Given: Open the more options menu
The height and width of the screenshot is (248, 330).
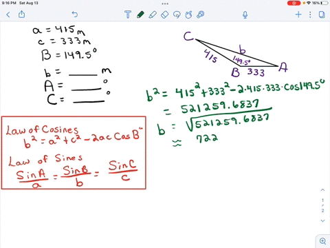Looking at the screenshot, I should pos(310,14).
